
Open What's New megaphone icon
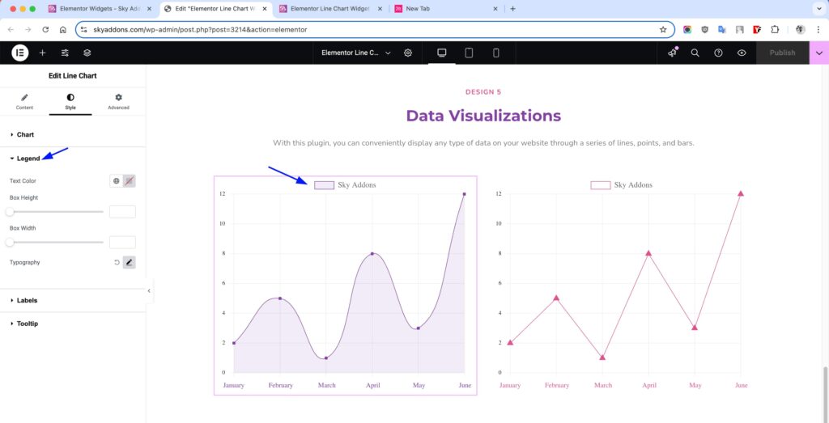673,53
